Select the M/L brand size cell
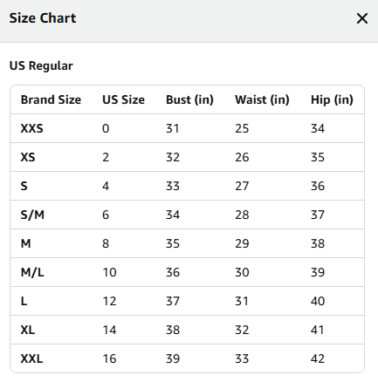Image resolution: width=378 pixels, height=382 pixels. pos(32,272)
